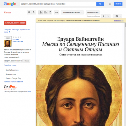Click the Книги heading link
The height and width of the screenshot is (126, 126).
click(7, 12)
